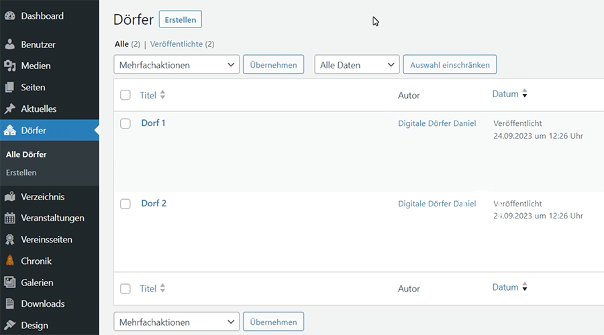The width and height of the screenshot is (604, 335).
Task: Click the Seiten pages icon
Action: pyautogui.click(x=10, y=87)
